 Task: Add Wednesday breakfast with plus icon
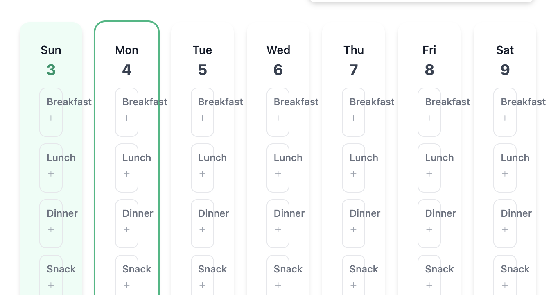[278, 118]
